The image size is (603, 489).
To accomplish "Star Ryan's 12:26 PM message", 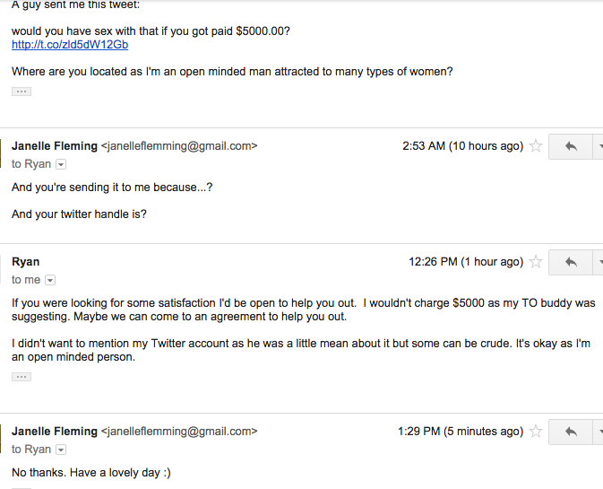I will (x=536, y=262).
